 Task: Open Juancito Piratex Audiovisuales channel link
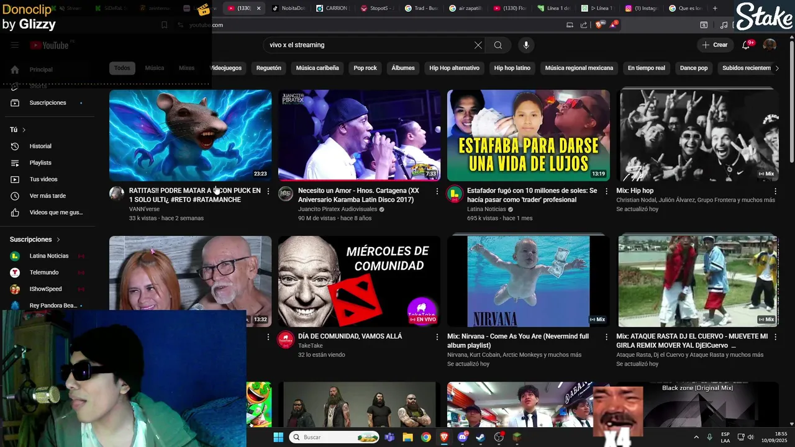click(x=337, y=209)
